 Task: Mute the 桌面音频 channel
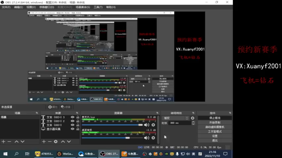pyautogui.click(x=147, y=138)
